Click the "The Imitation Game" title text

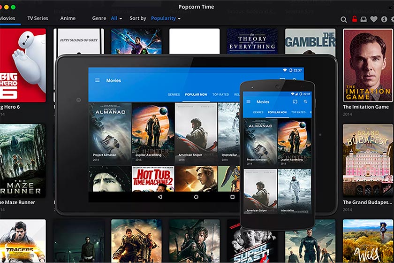pyautogui.click(x=365, y=107)
